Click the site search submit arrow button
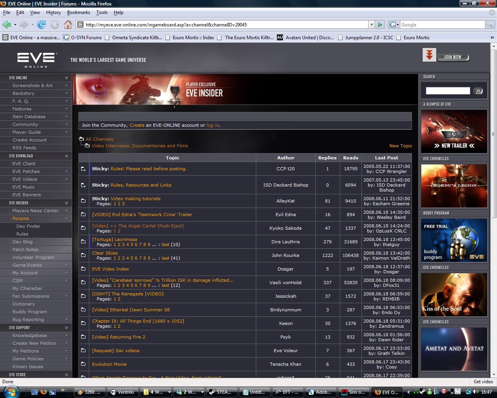 (x=478, y=91)
